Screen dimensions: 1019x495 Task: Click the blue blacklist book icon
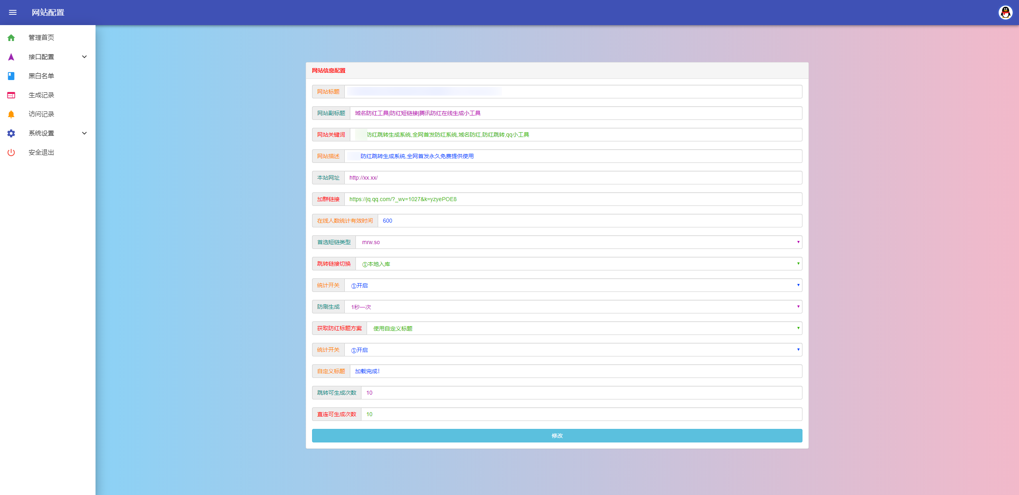[x=11, y=76]
